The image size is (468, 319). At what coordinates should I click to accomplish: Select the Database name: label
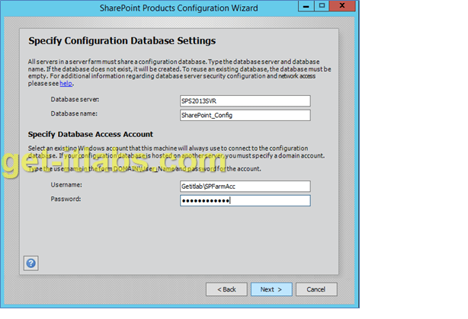tap(74, 113)
